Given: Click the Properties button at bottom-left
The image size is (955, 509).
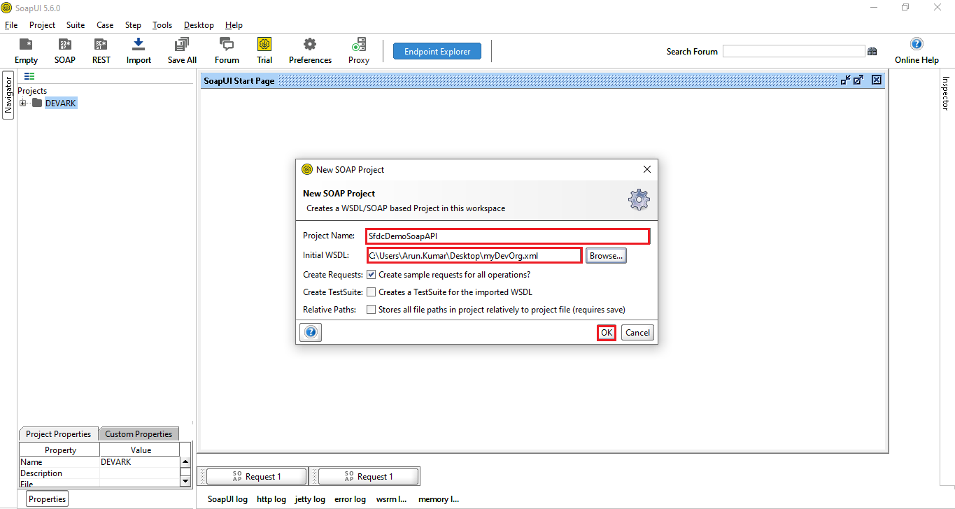Looking at the screenshot, I should pyautogui.click(x=48, y=499).
